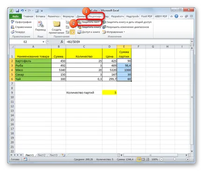This screenshot has width=203, height=171.
Task: Switch to sheet tab Лист3
Action: click(53, 155)
